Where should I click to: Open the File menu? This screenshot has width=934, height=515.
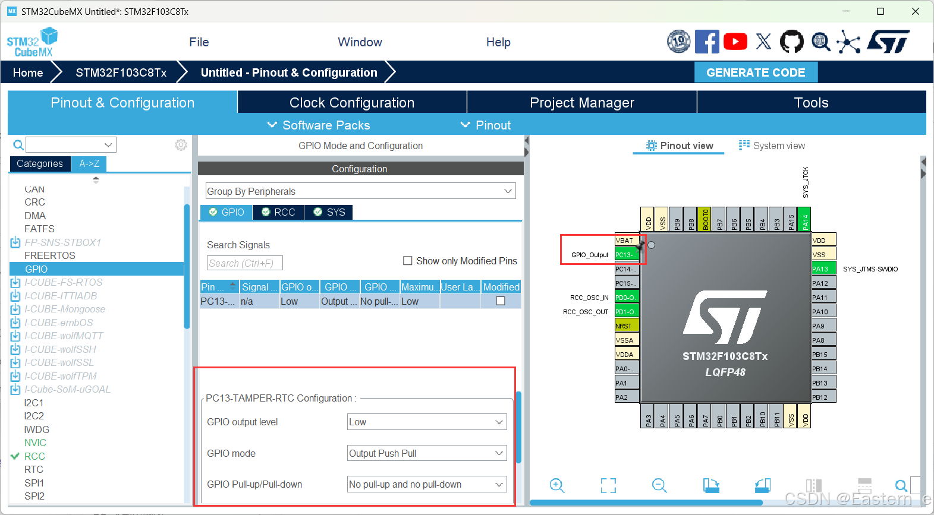[199, 42]
